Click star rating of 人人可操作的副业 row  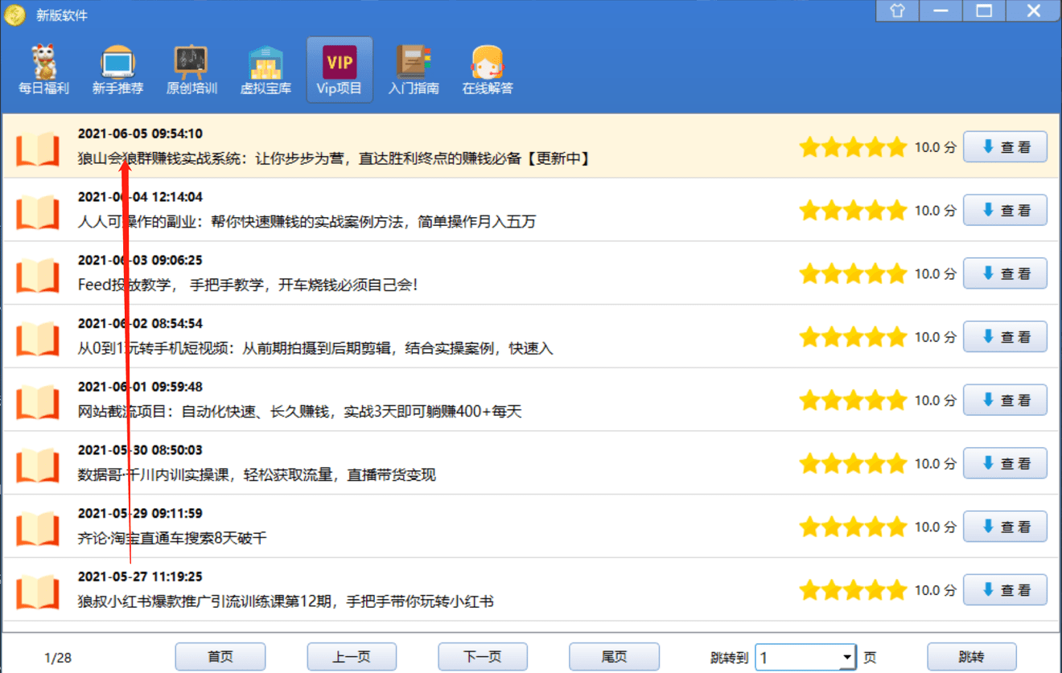[x=853, y=211]
